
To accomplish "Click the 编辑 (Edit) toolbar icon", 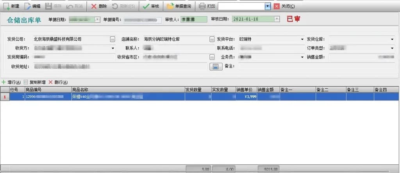I will click(28, 6).
